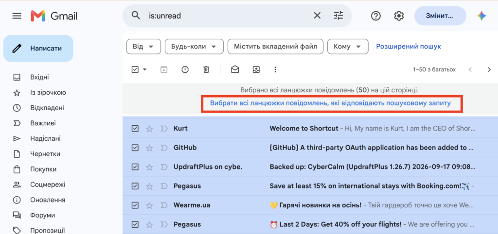Click the Gmail logo
Screen dimensions: 498x234
point(54,16)
